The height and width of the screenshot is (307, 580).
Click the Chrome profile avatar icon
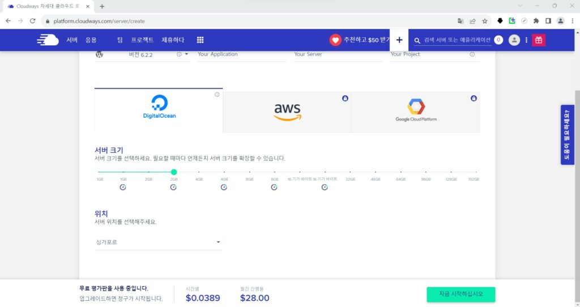point(561,21)
